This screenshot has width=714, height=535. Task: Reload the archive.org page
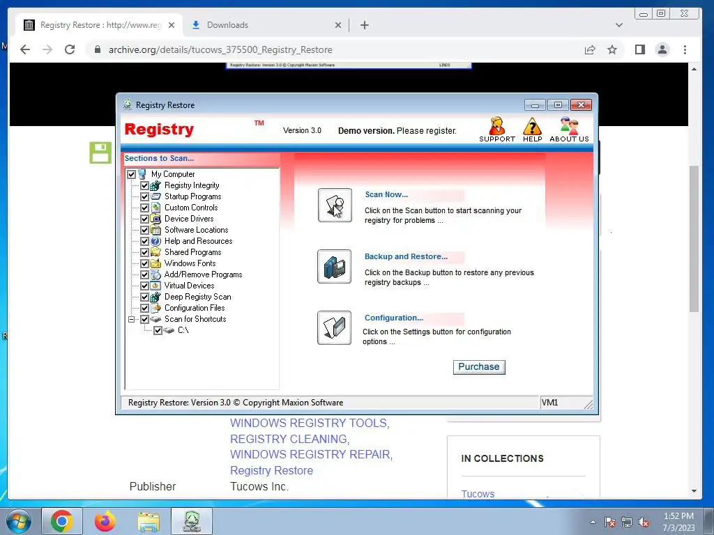70,49
